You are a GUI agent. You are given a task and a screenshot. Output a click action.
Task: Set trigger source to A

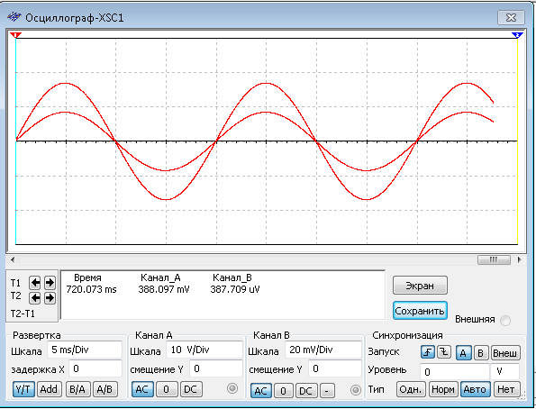coord(463,353)
